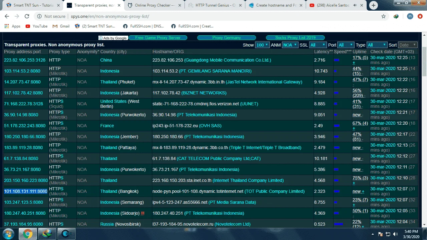Click the 75% (3) uptime link
Screen dimensions: 427x240
360,178
